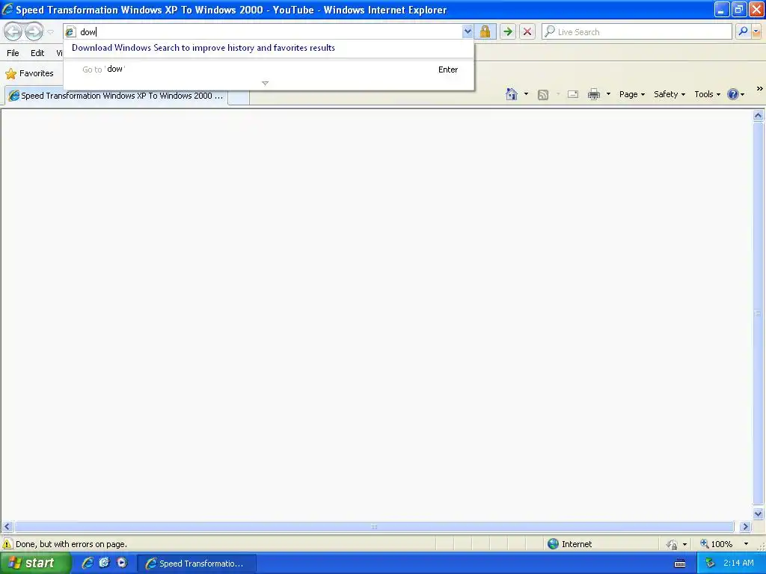Click the Home icon in command bar
The image size is (766, 574).
coord(512,94)
